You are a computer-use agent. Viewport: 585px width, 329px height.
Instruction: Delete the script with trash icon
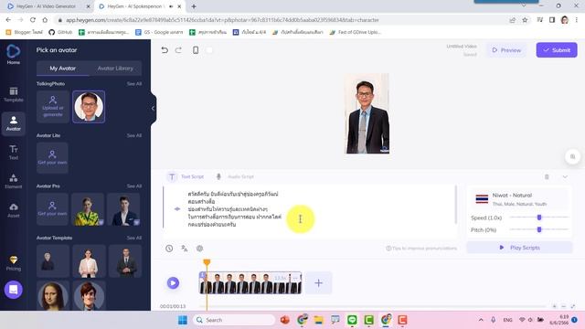point(547,176)
